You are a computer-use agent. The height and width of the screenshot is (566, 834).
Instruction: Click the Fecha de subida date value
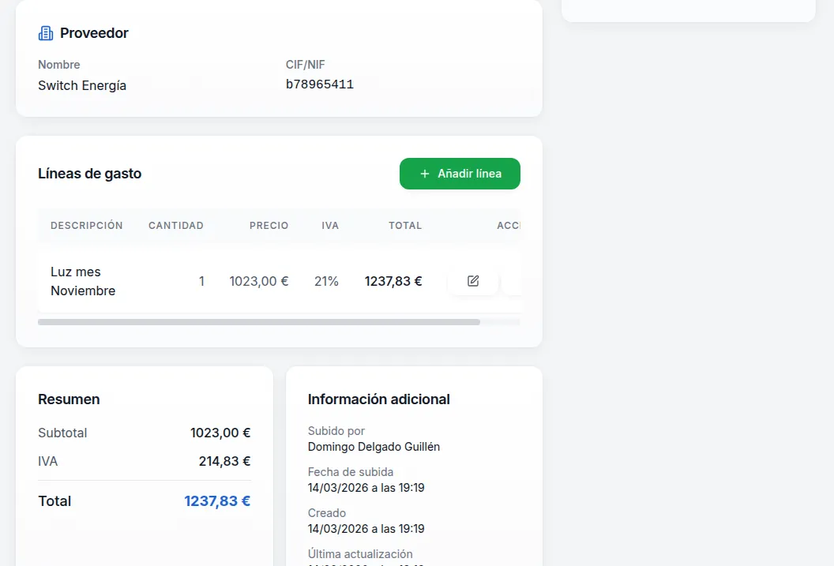pos(366,488)
